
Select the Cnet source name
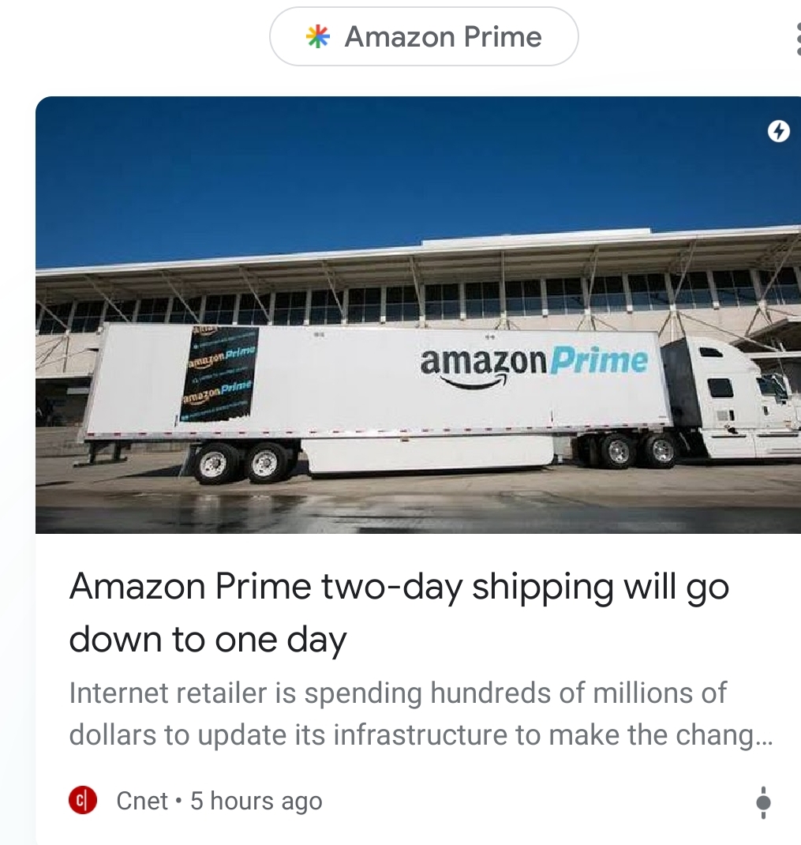click(142, 801)
